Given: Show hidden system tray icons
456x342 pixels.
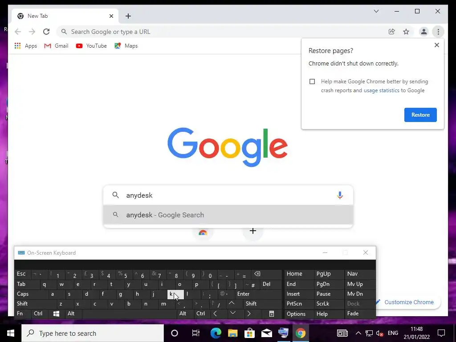Looking at the screenshot, I should click(358, 333).
